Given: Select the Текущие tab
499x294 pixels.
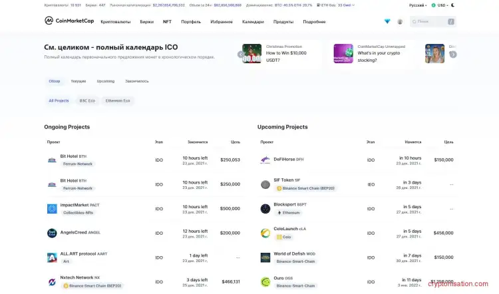Looking at the screenshot, I should click(79, 81).
